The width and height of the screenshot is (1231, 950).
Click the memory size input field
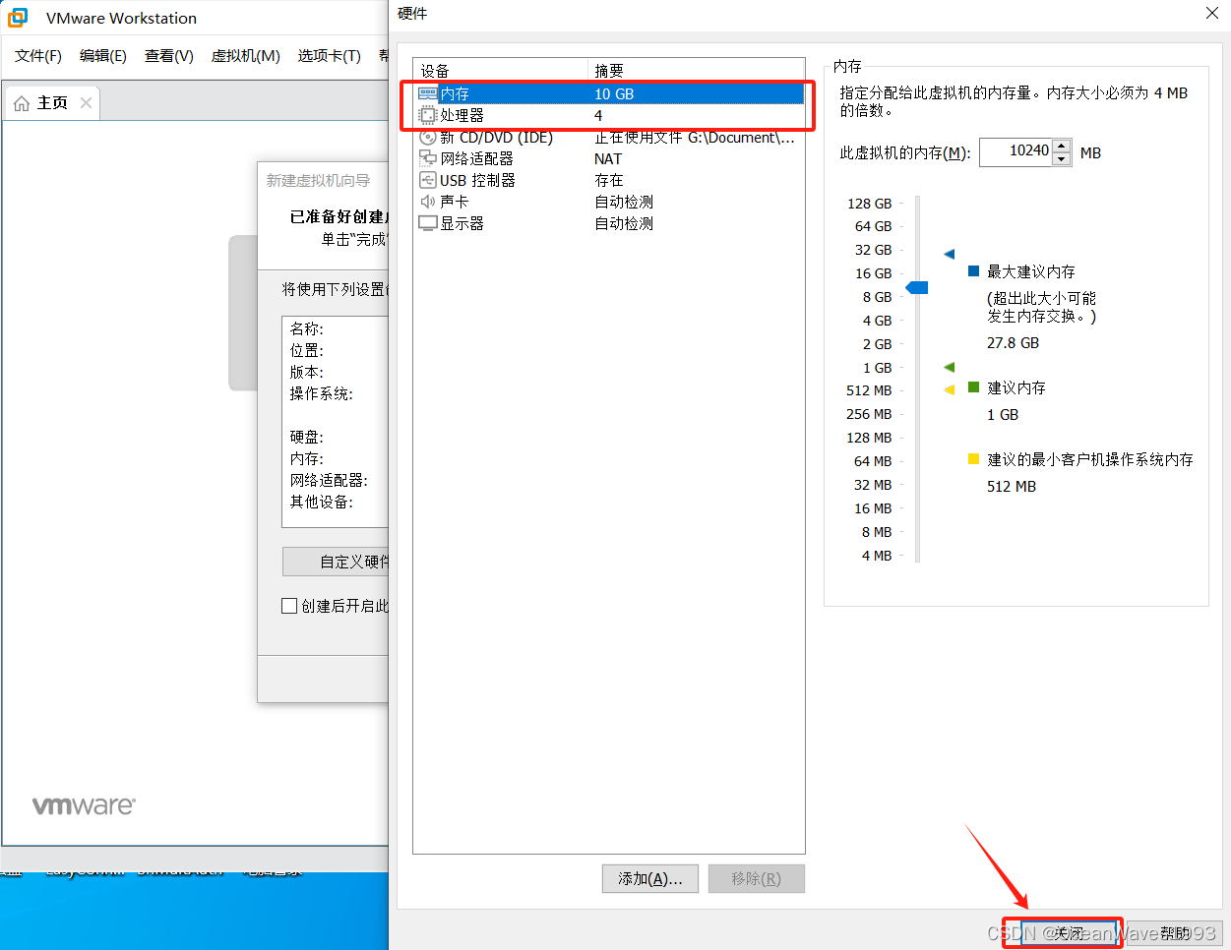click(1016, 151)
